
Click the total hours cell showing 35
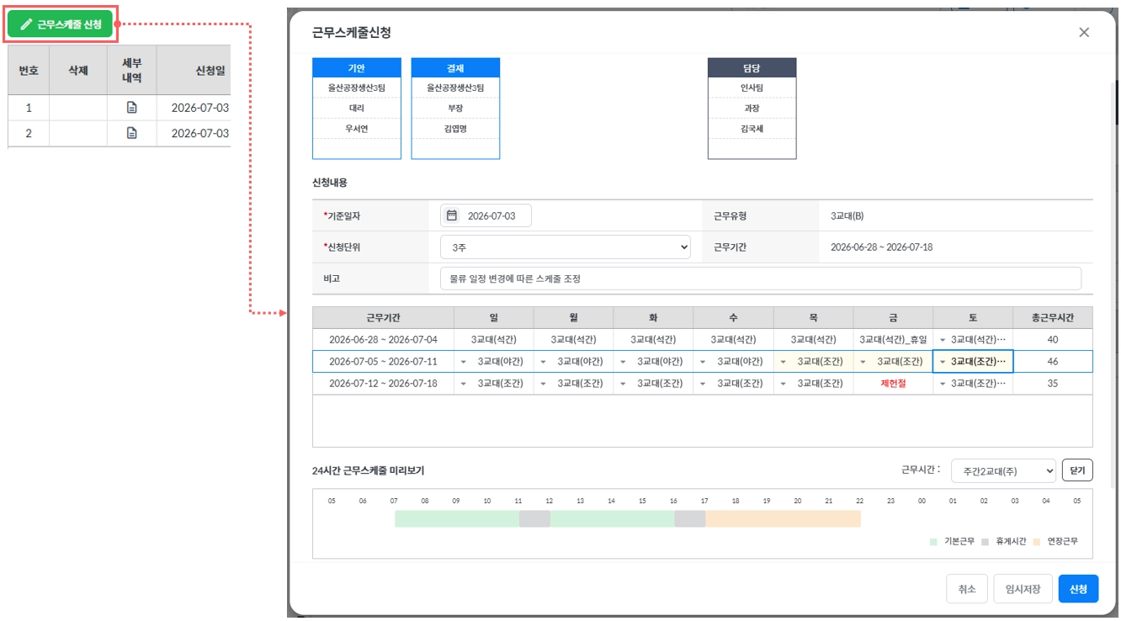point(1053,384)
